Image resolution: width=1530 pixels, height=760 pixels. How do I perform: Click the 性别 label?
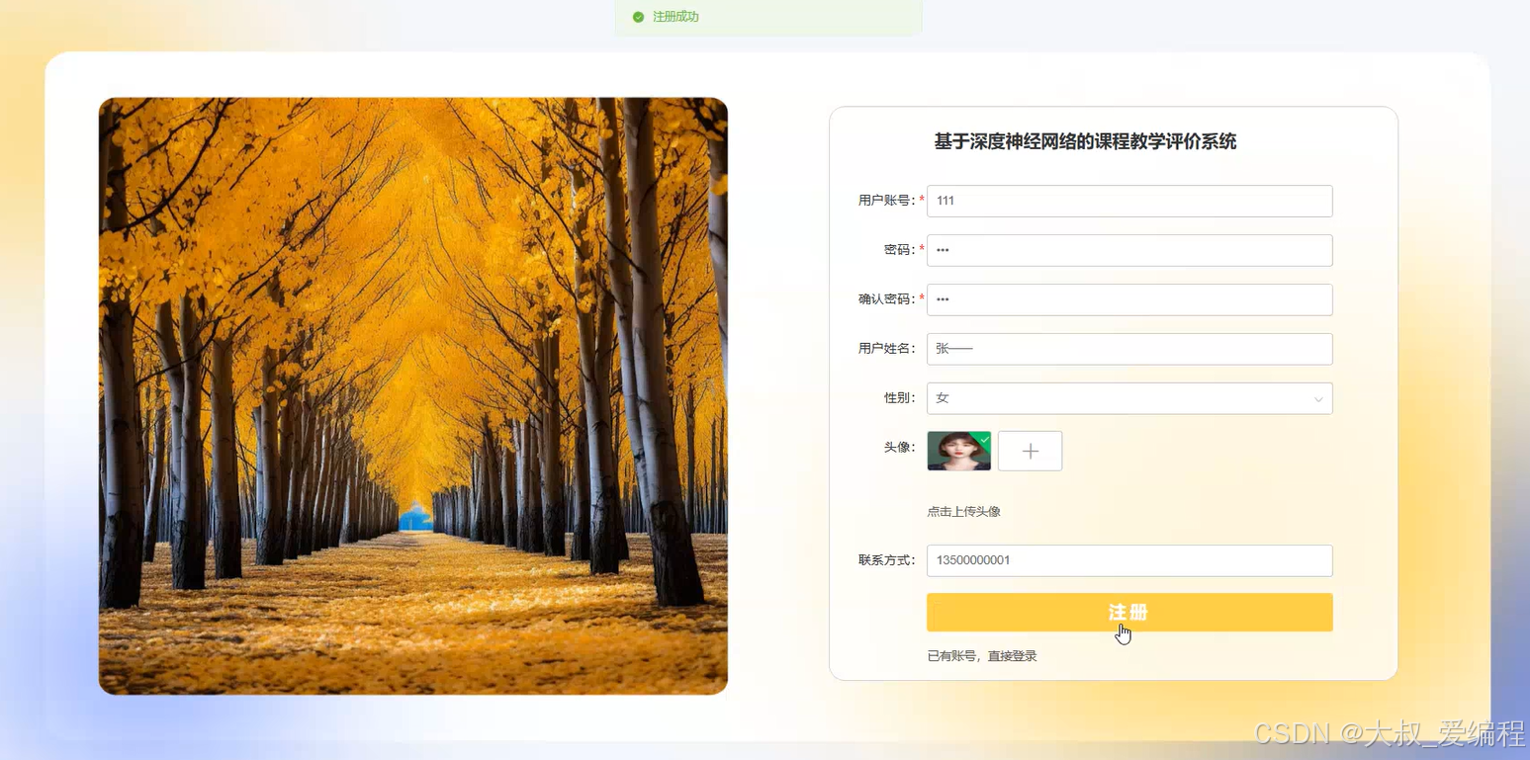tap(900, 398)
